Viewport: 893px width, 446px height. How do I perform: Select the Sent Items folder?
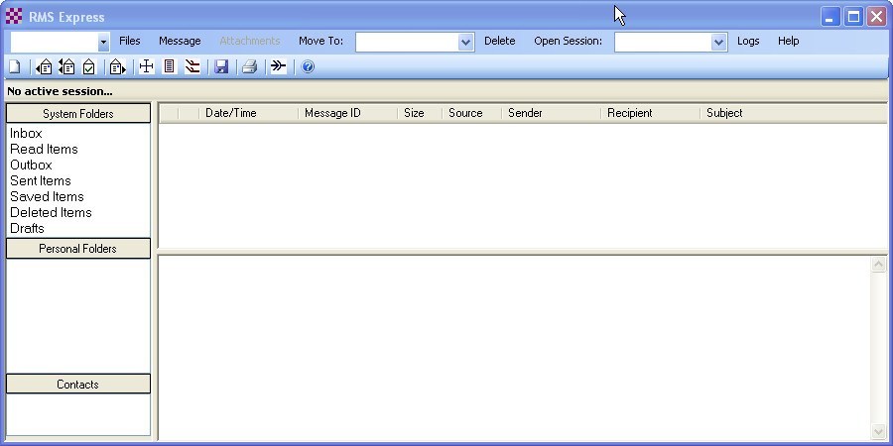tap(41, 181)
